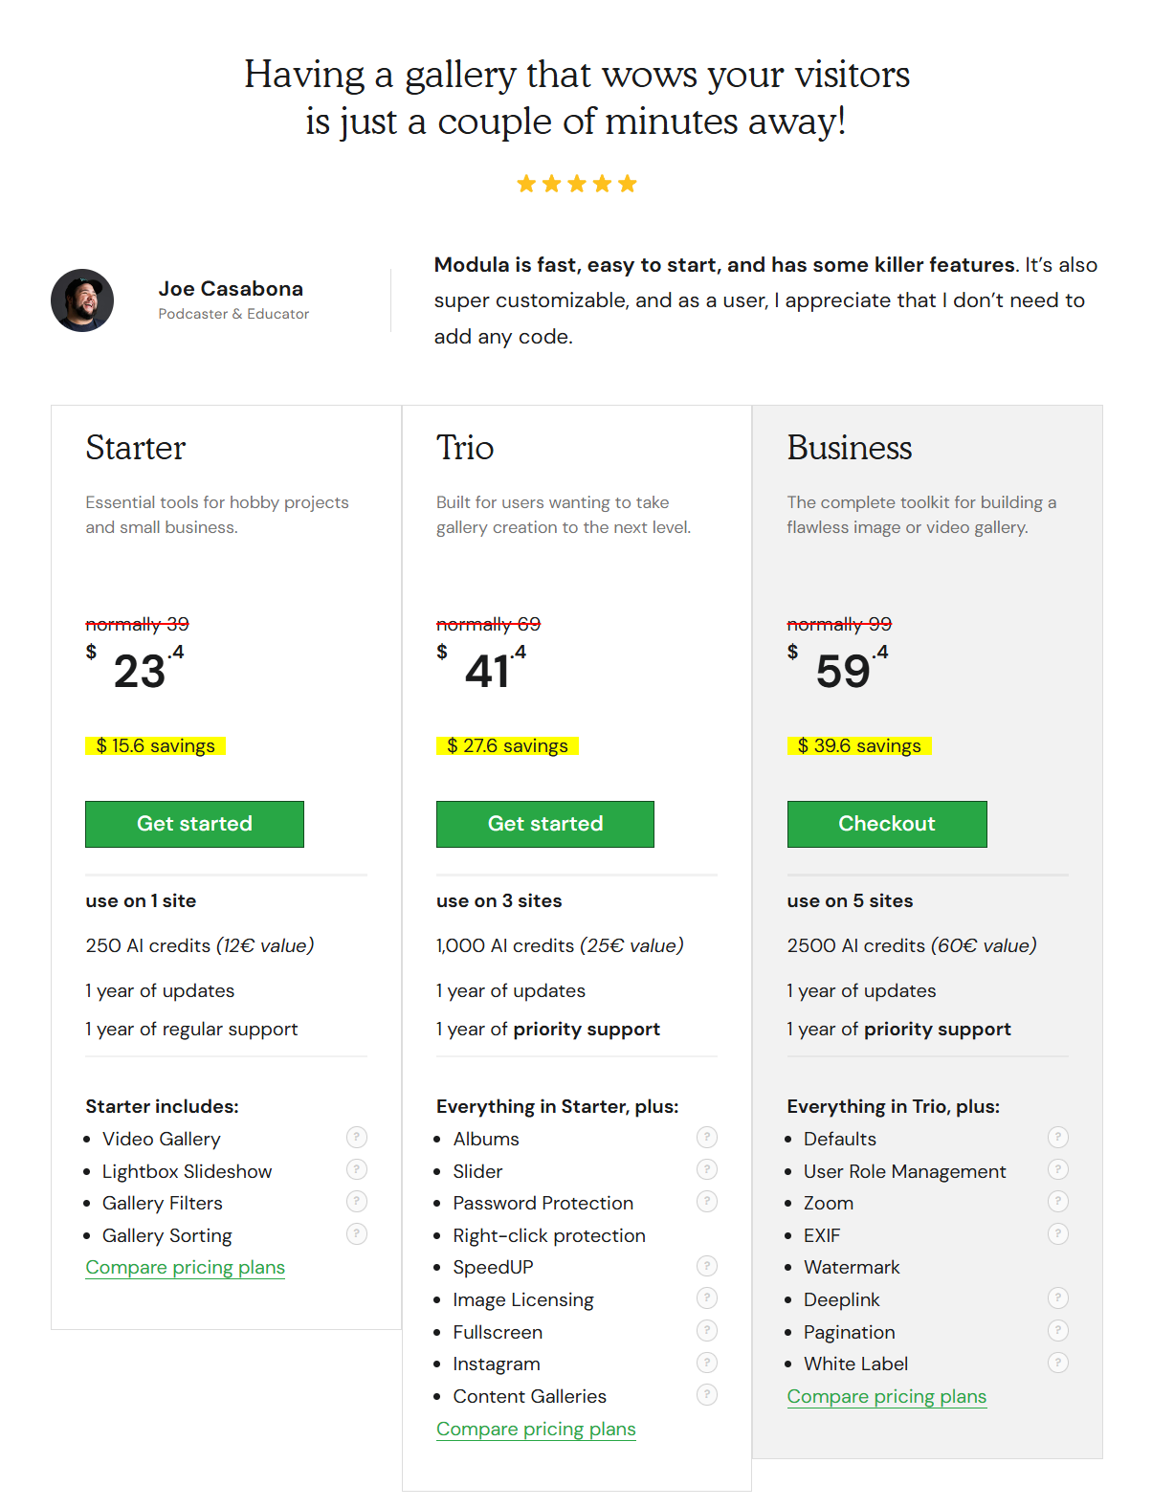
Task: Click Compare pricing plans in Business column
Action: pos(886,1397)
